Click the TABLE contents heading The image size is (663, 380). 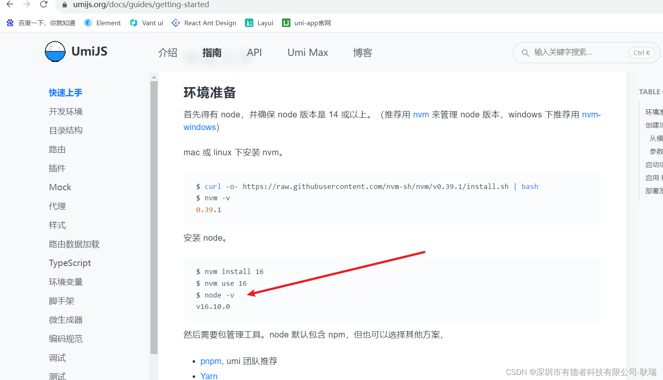[650, 92]
